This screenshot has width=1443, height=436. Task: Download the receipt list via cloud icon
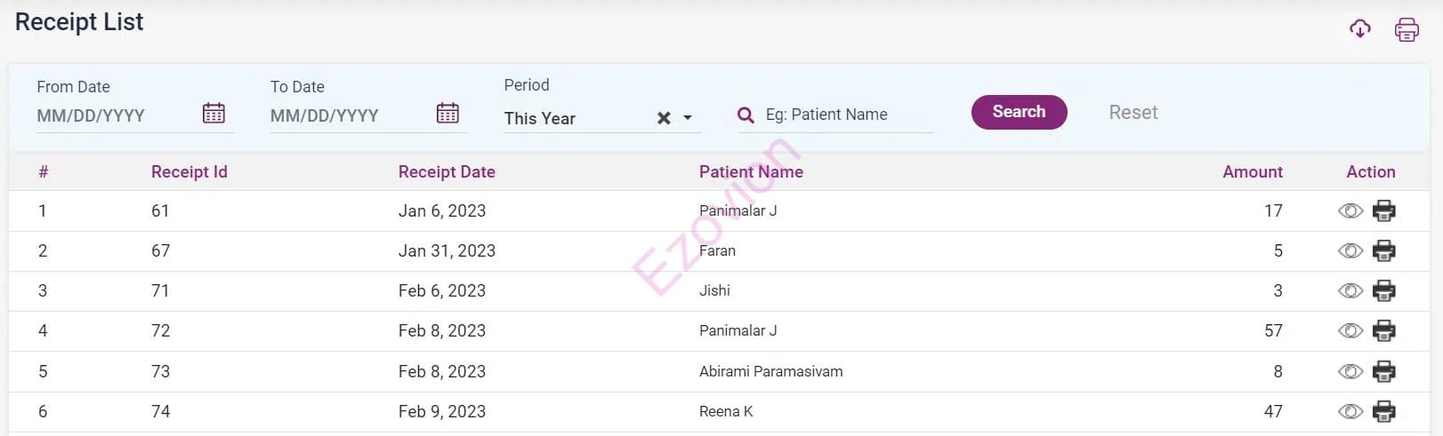(x=1359, y=29)
